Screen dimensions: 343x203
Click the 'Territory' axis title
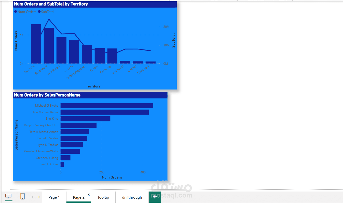pos(93,86)
